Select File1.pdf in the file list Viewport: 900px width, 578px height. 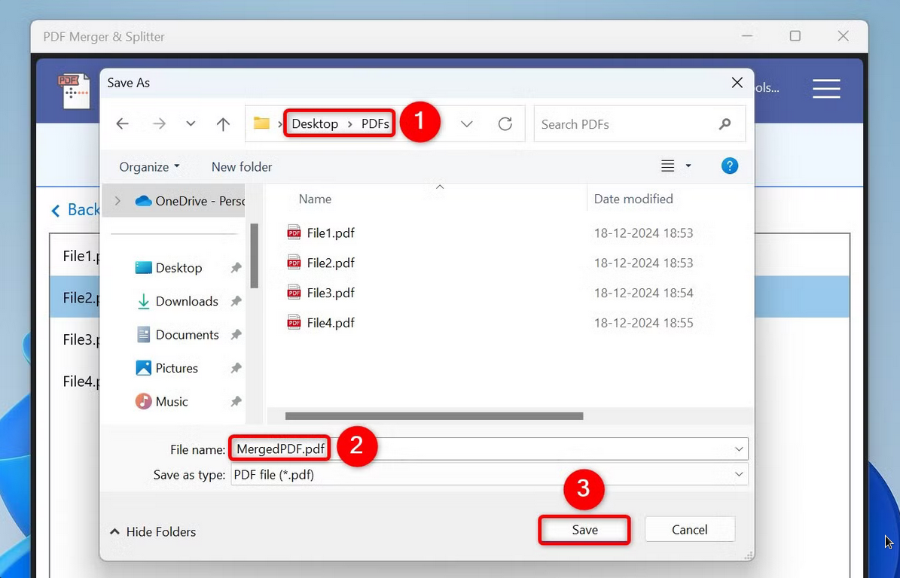point(331,233)
